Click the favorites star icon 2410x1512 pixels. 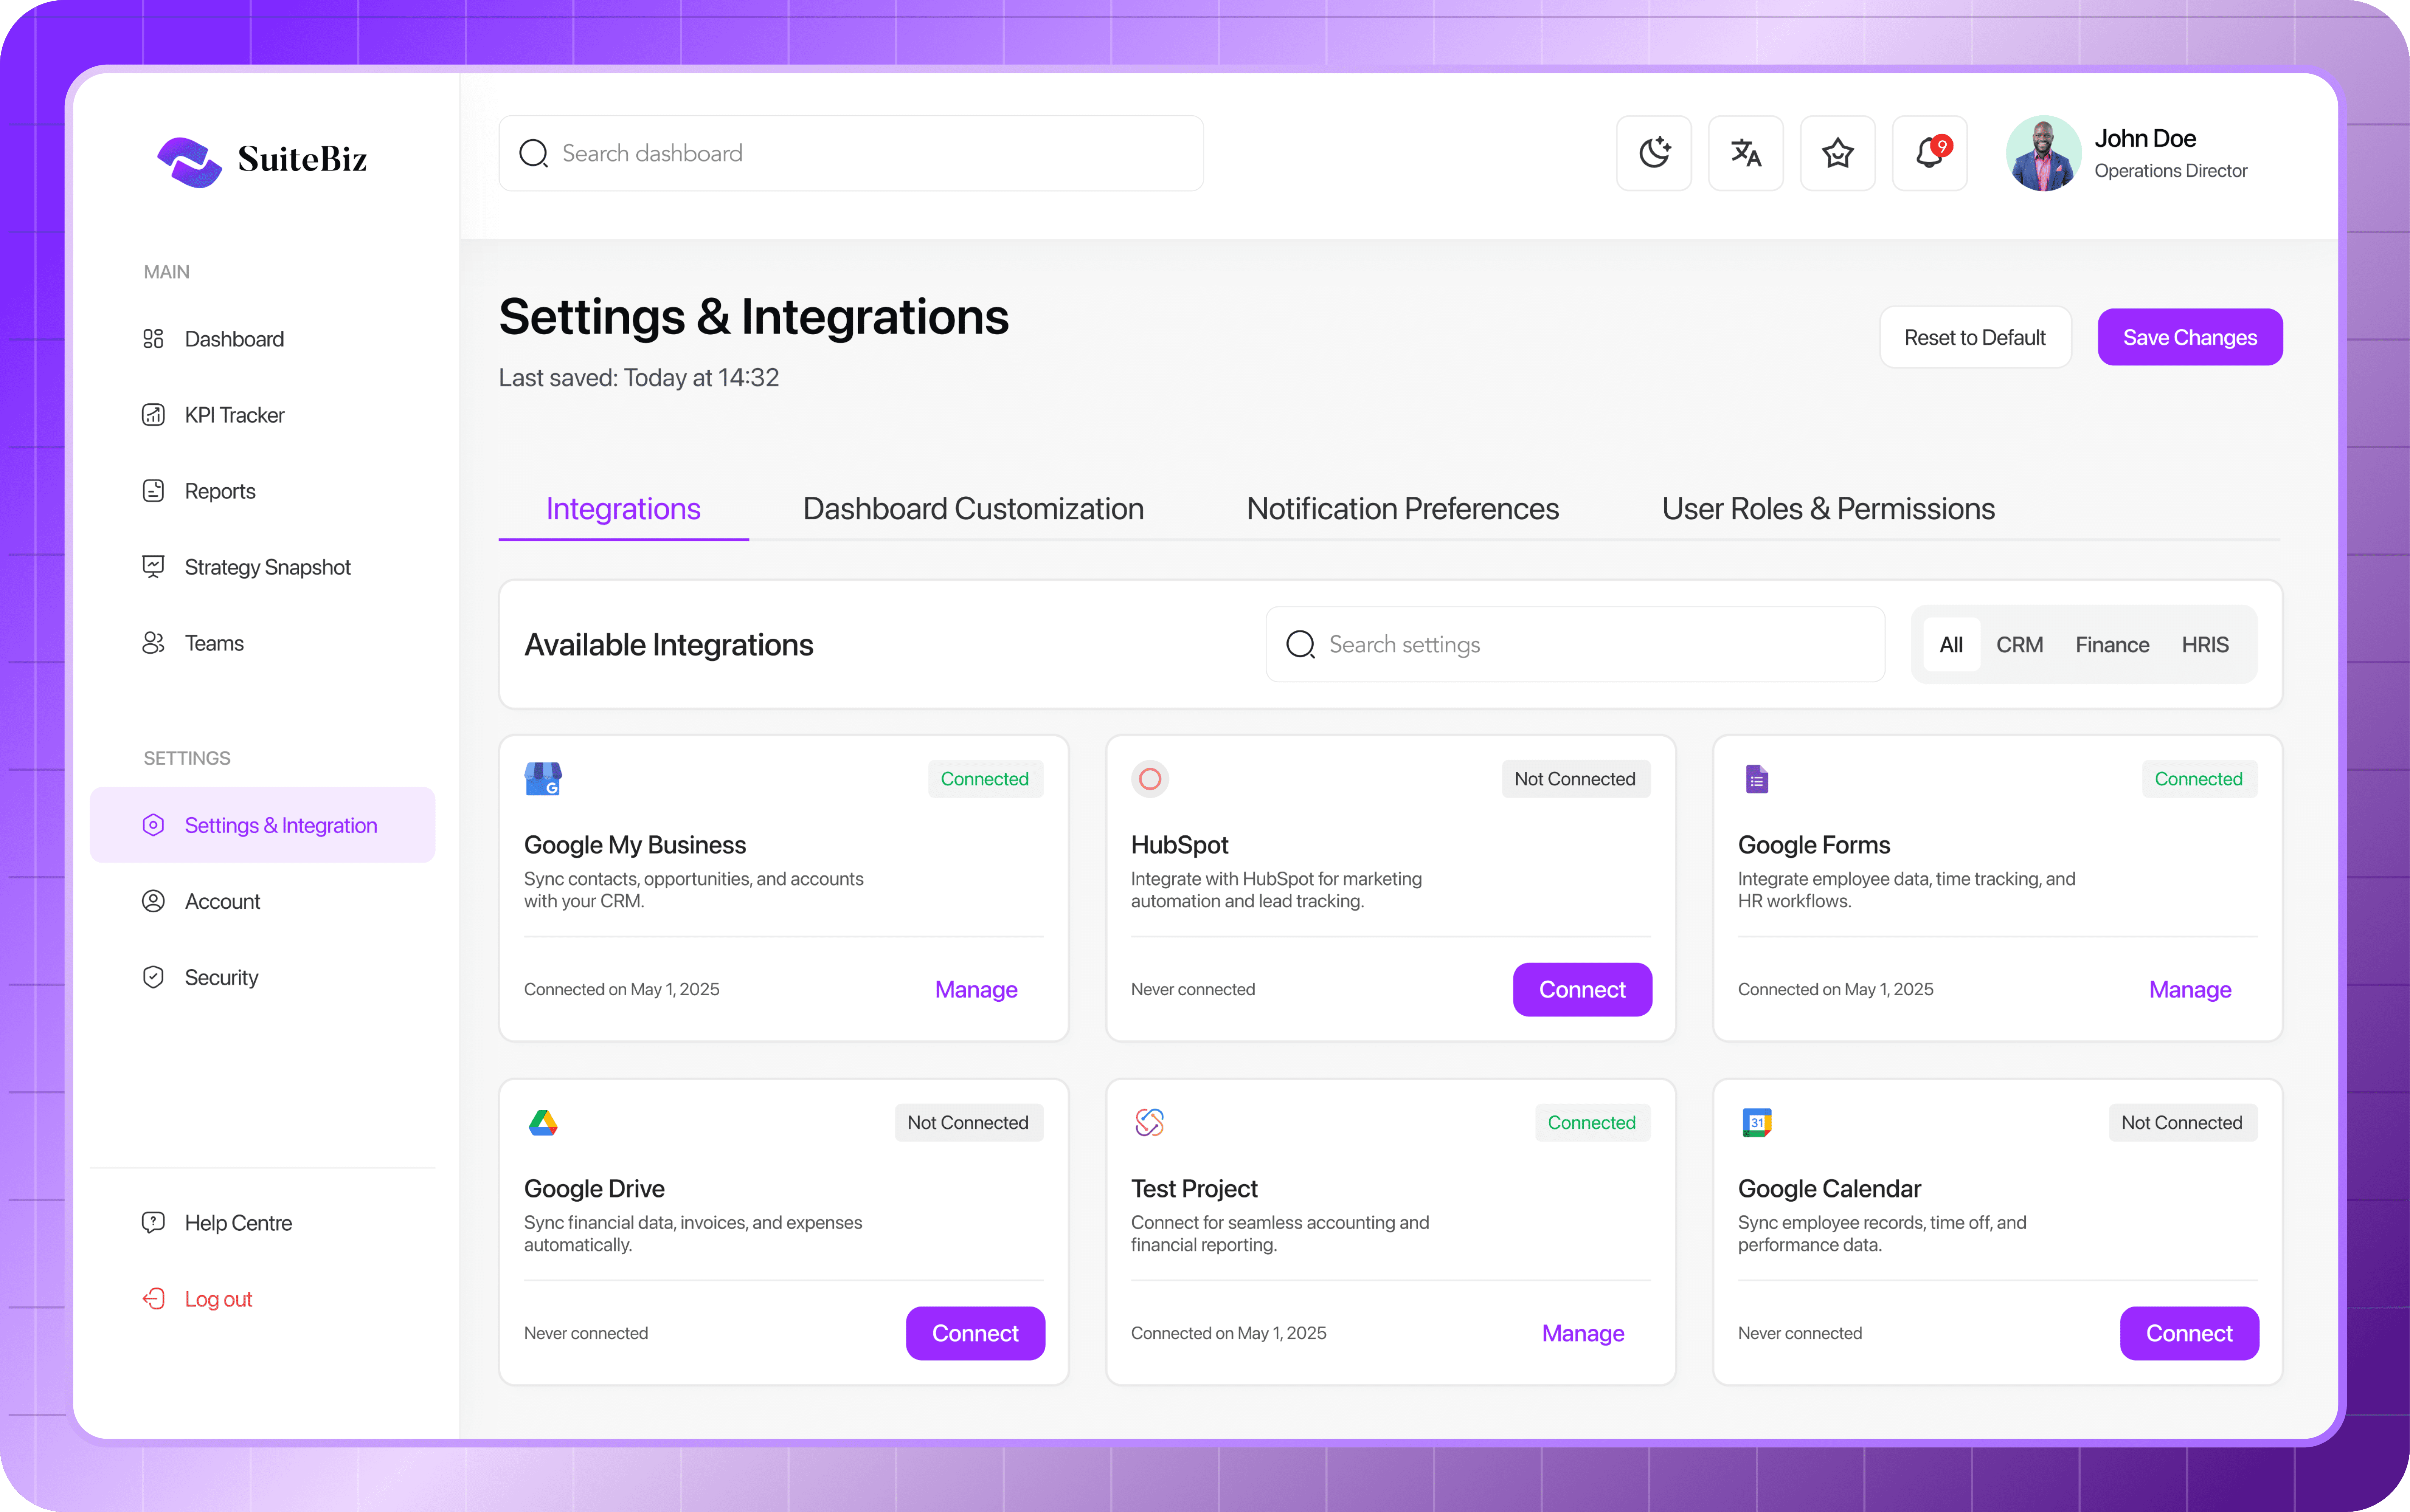coord(1838,153)
